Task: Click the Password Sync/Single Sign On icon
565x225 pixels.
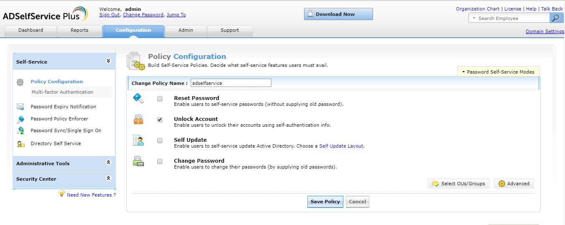Action: (x=20, y=130)
